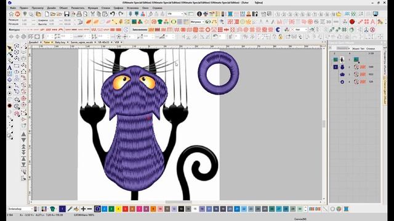Close the Tutor document tab
Viewport: 394px width, 221px height.
click(x=52, y=42)
